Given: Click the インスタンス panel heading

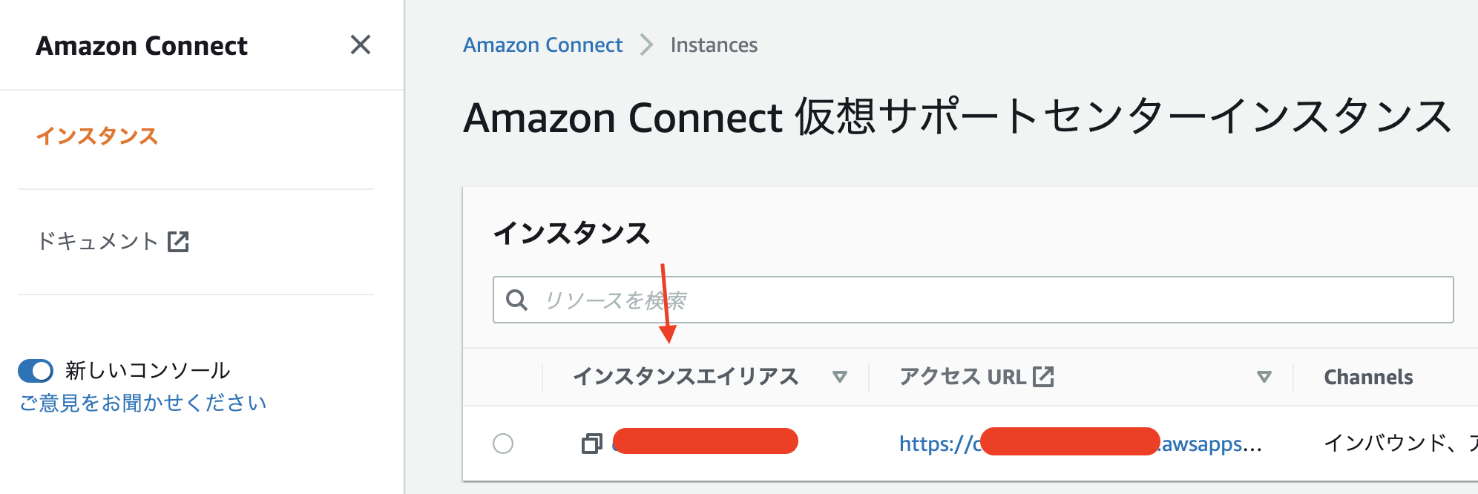Looking at the screenshot, I should [x=574, y=232].
